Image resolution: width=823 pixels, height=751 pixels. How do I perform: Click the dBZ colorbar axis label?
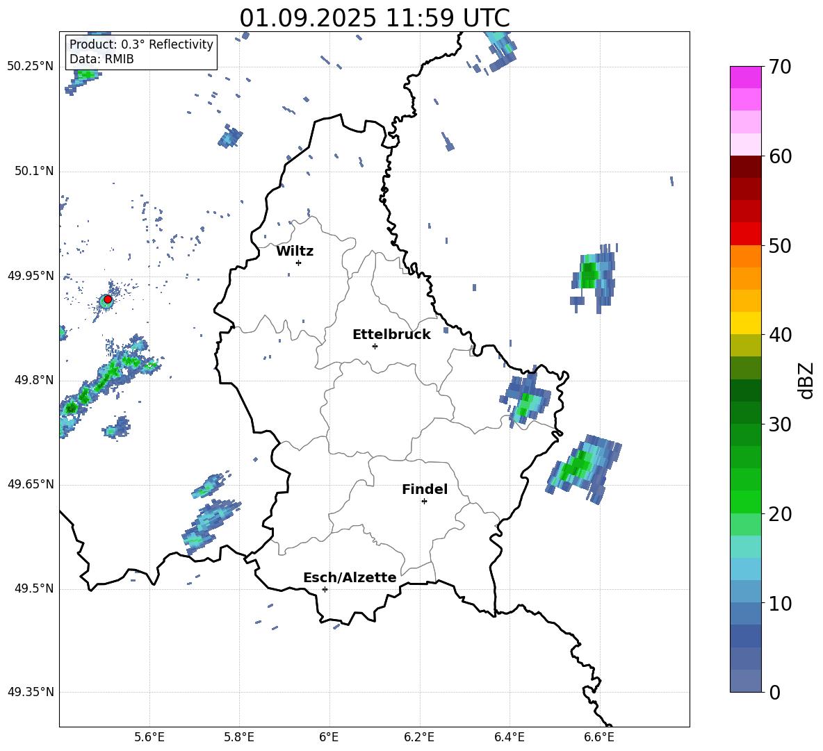806,380
